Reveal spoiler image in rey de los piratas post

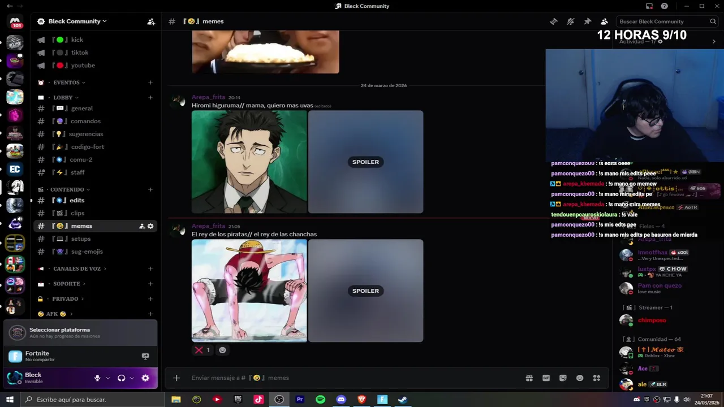365,291
